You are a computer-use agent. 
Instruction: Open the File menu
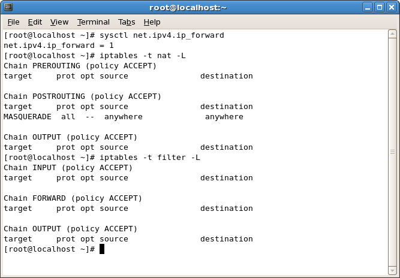point(13,22)
